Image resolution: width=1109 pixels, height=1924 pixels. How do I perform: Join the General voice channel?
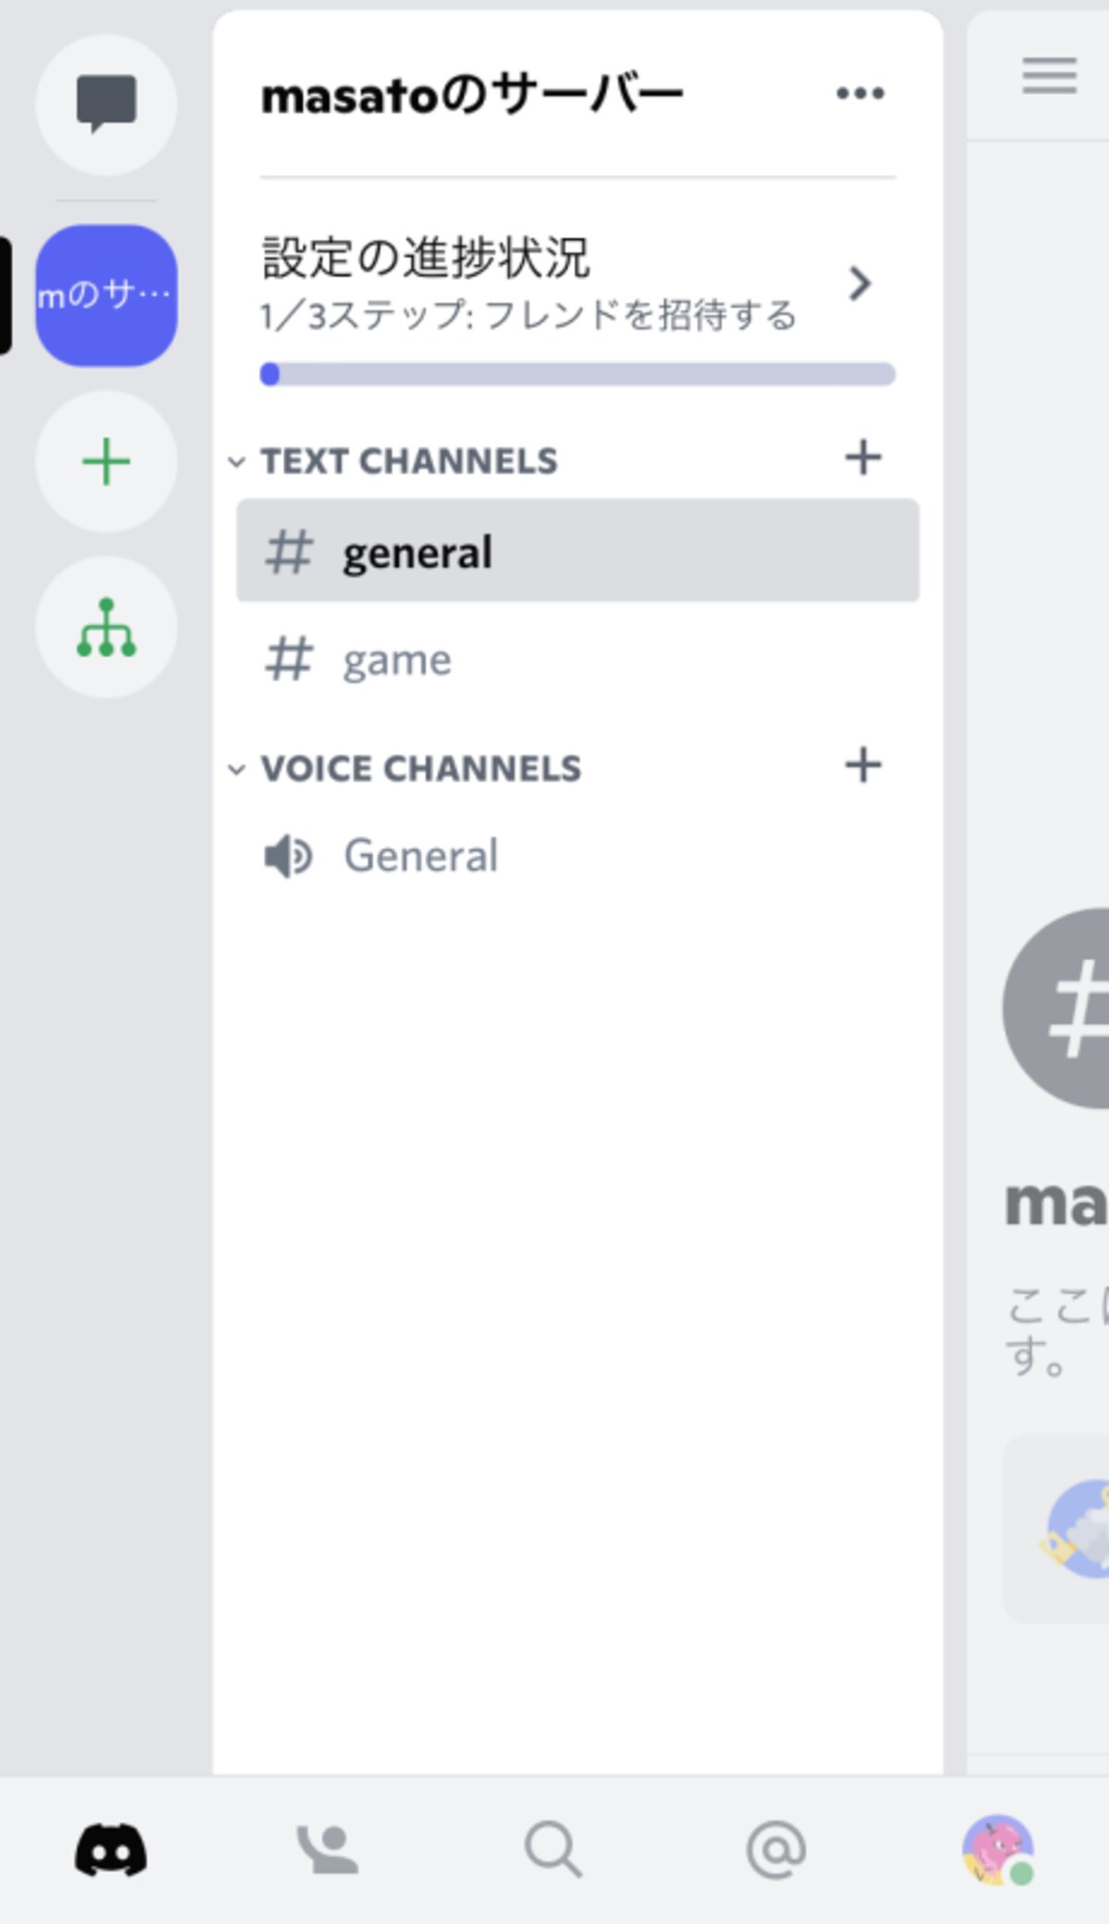click(x=578, y=856)
